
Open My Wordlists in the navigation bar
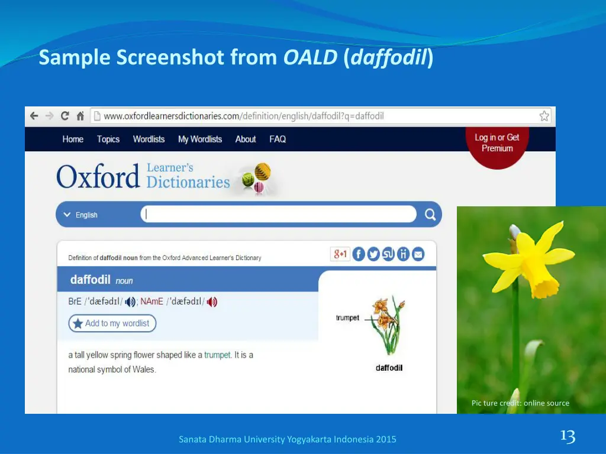pyautogui.click(x=200, y=139)
